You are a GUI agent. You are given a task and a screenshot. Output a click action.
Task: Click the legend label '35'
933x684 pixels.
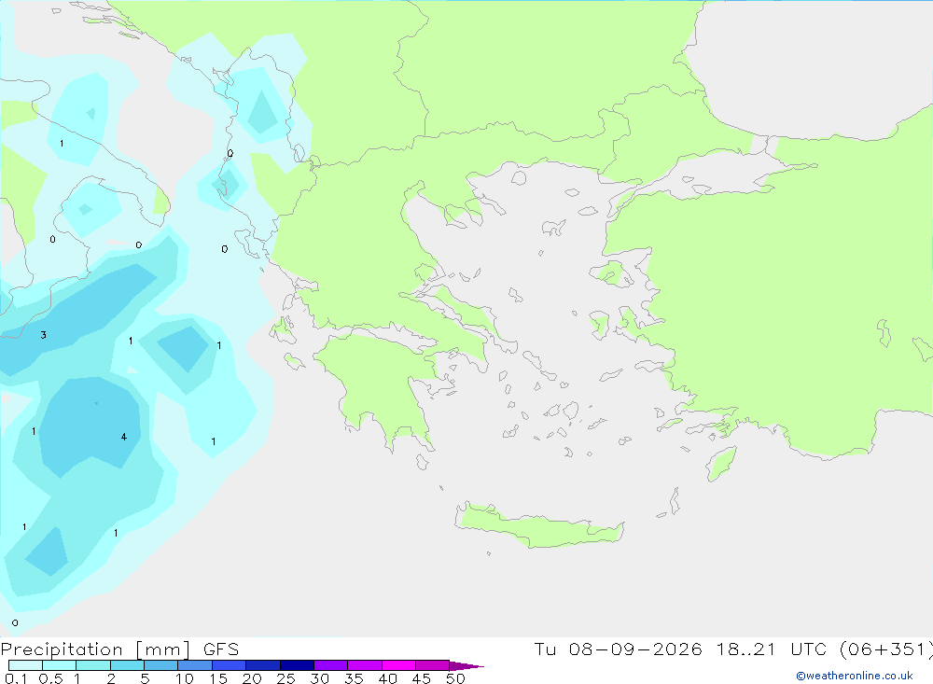coord(354,678)
